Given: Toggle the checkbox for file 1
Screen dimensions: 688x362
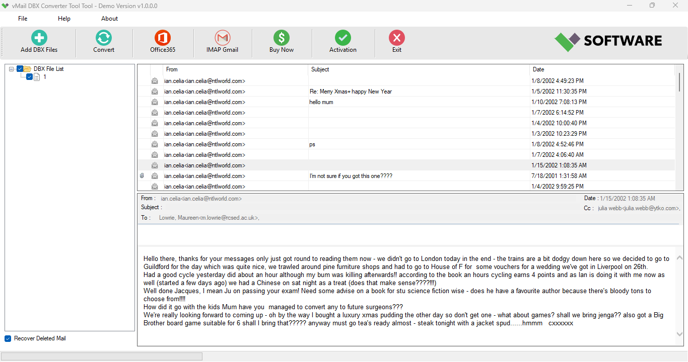Looking at the screenshot, I should pos(29,77).
